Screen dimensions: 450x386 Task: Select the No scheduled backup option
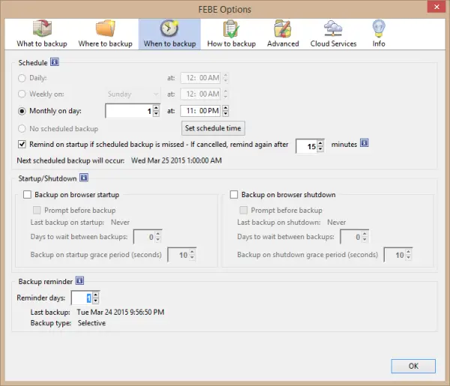(22, 129)
